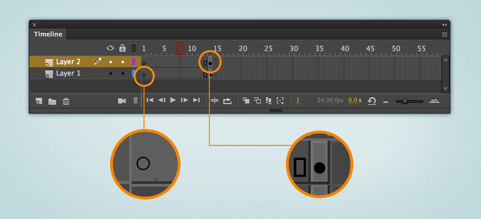Add a new layer folder
The height and width of the screenshot is (219, 481).
coord(52,101)
